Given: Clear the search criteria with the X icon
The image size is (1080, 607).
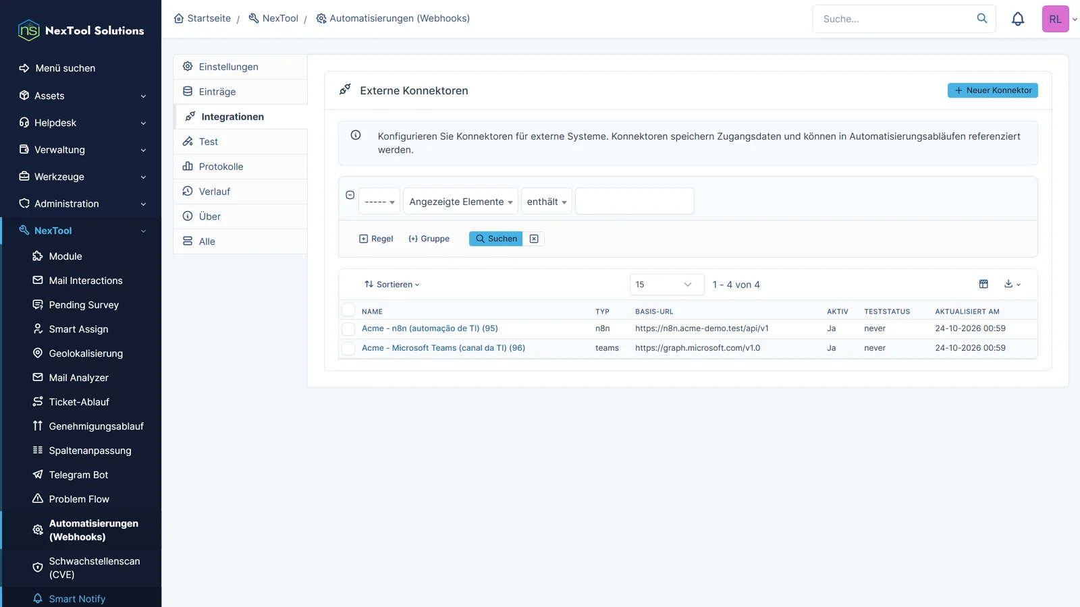Looking at the screenshot, I should click(x=534, y=239).
